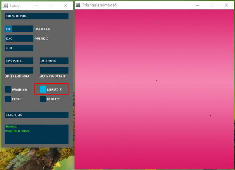This screenshot has height=170, width=235.
Task: Enable the Mesh (M) view checkbox
Action: [x=8, y=99]
